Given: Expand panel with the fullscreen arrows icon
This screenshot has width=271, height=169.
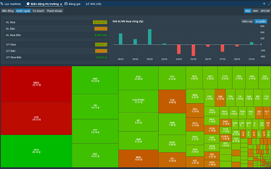Looking at the screenshot, I should point(269,4).
